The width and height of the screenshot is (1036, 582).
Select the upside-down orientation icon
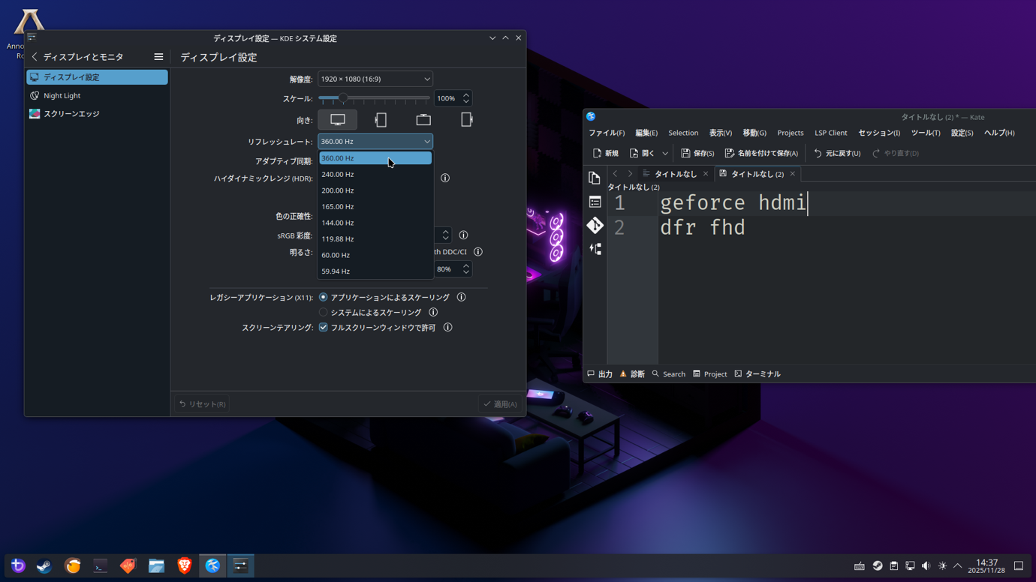point(423,120)
